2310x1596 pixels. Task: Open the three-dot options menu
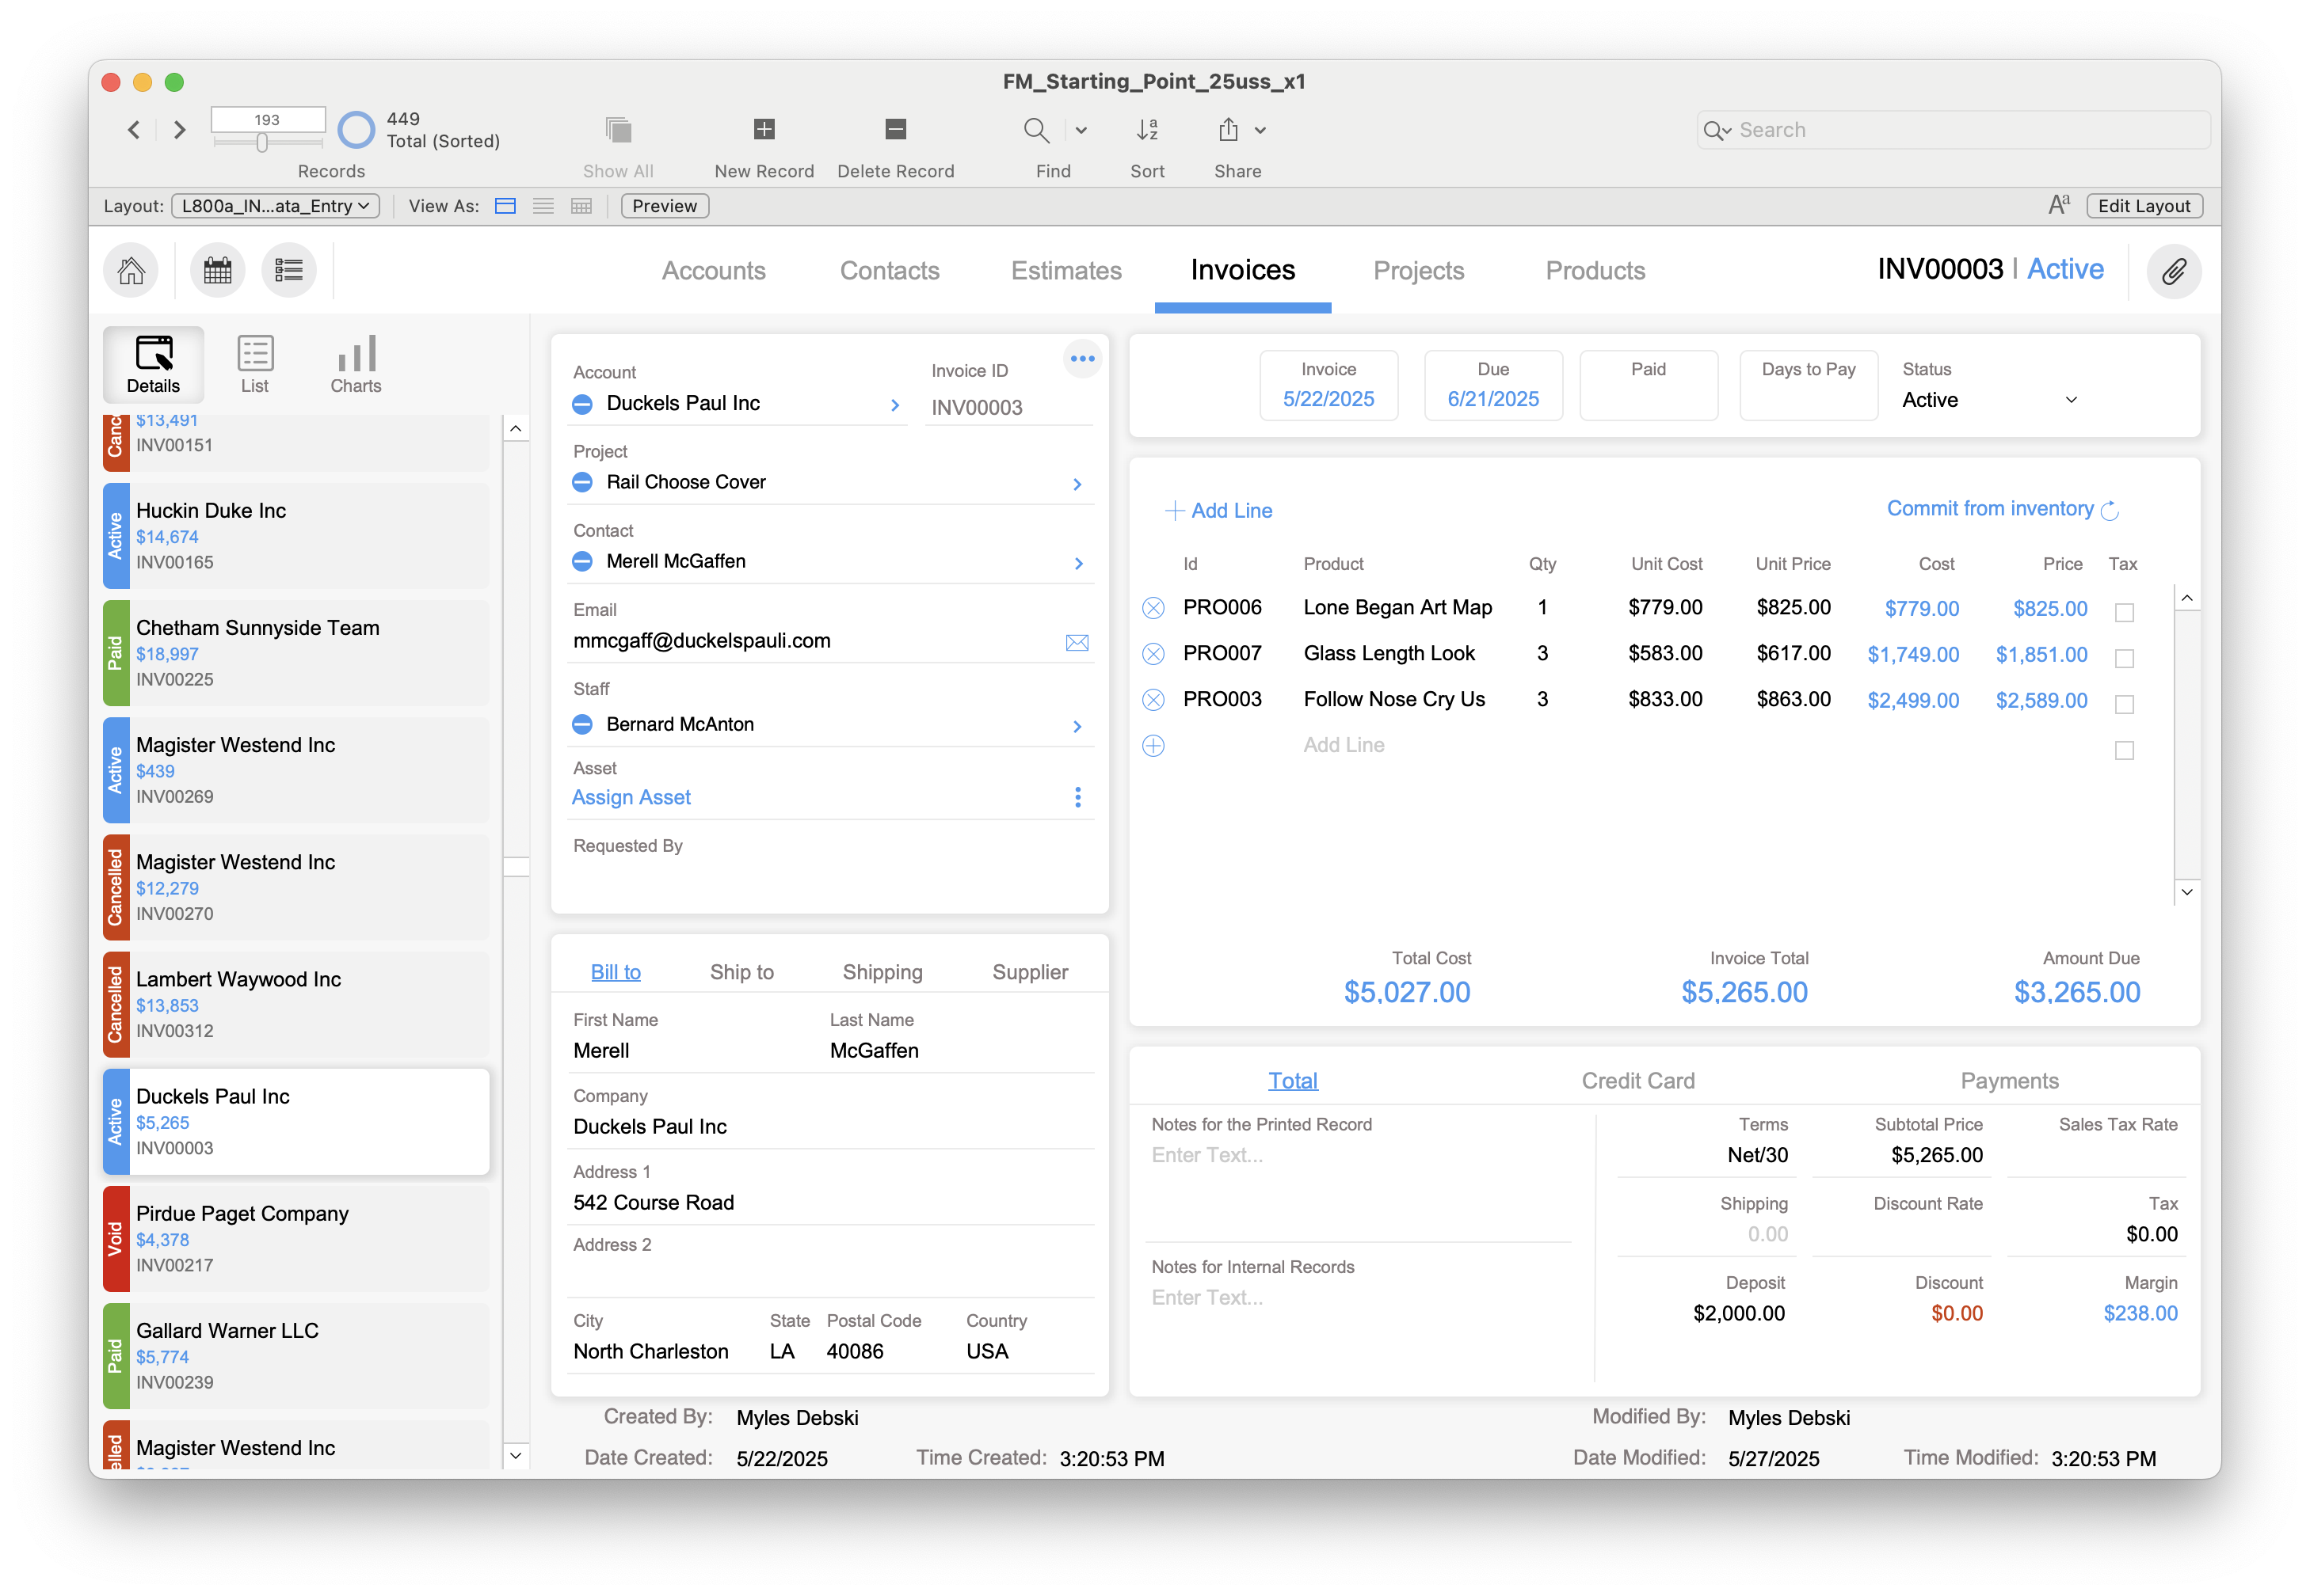pyautogui.click(x=1081, y=359)
